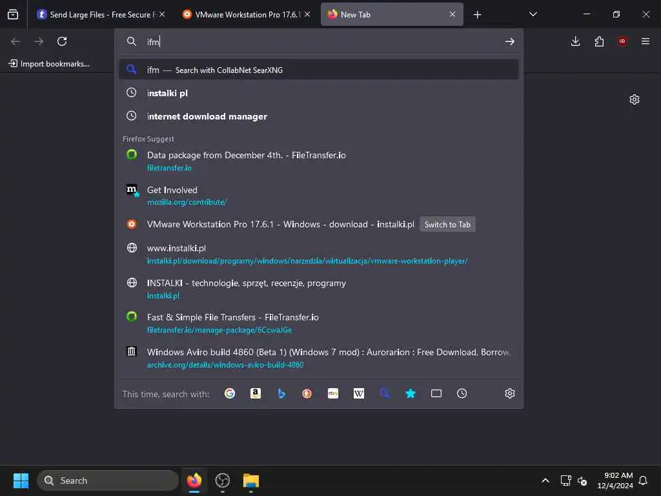The width and height of the screenshot is (661, 496).
Task: Open Firefox from the taskbar
Action: pos(194,480)
